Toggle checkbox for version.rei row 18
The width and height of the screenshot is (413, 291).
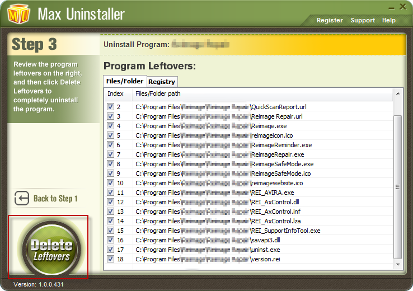point(111,259)
